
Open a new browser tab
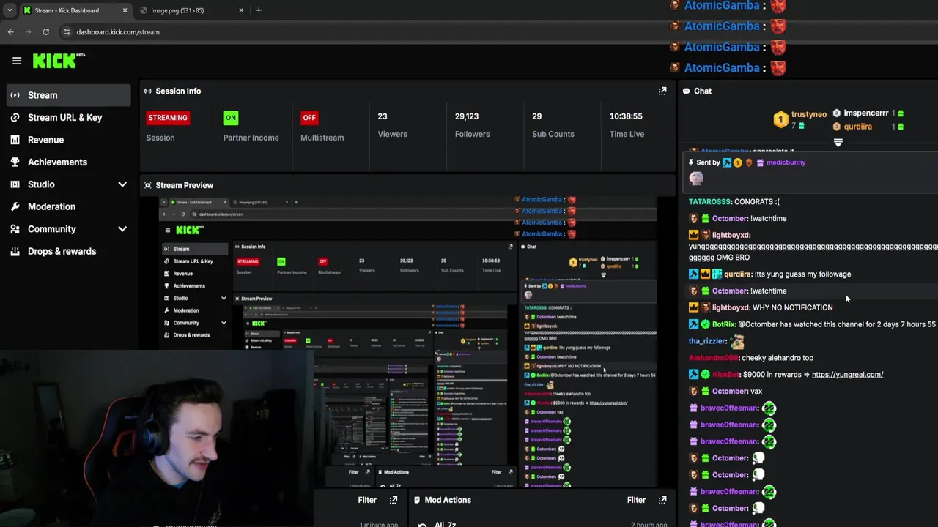pyautogui.click(x=259, y=10)
